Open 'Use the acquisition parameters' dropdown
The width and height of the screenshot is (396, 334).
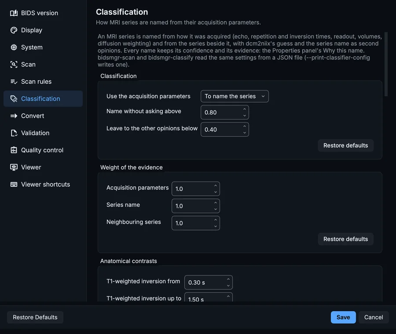pos(235,96)
